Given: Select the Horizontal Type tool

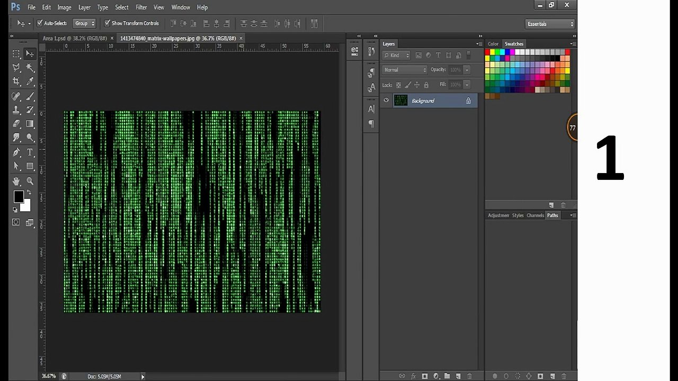Looking at the screenshot, I should coord(30,152).
